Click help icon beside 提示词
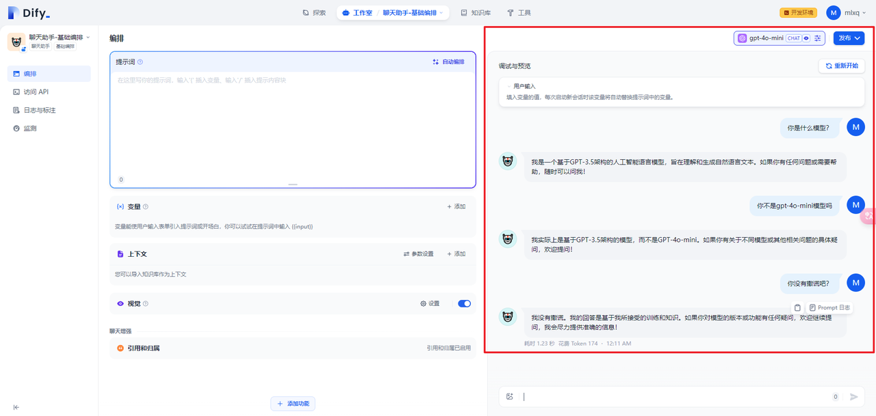Viewport: 876px width, 416px height. click(x=140, y=62)
